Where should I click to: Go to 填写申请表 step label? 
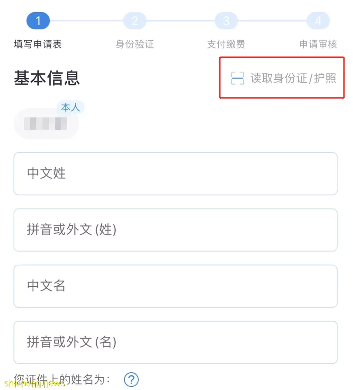(38, 44)
